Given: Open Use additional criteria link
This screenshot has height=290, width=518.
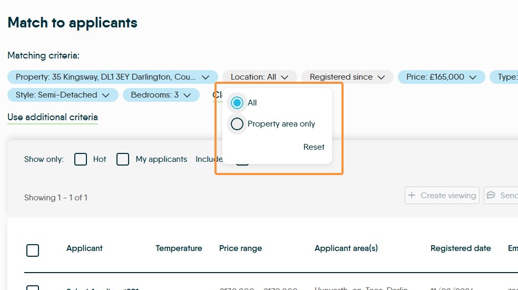Looking at the screenshot, I should tap(53, 117).
